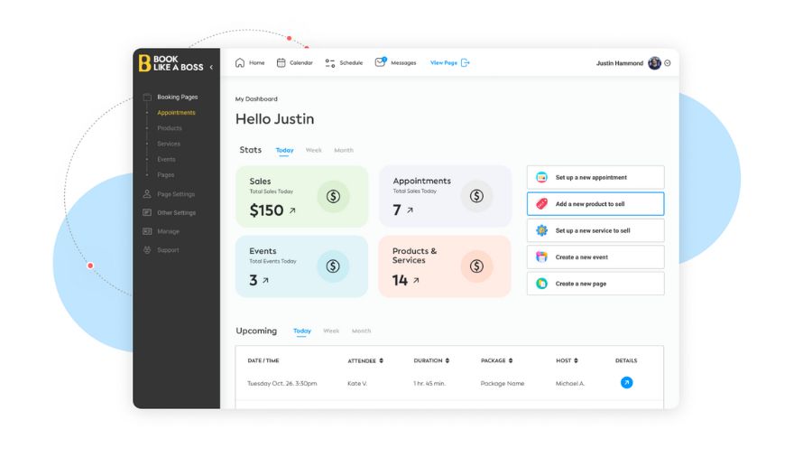This screenshot has width=812, height=457.
Task: Click Set up a new service to sell
Action: (x=595, y=230)
